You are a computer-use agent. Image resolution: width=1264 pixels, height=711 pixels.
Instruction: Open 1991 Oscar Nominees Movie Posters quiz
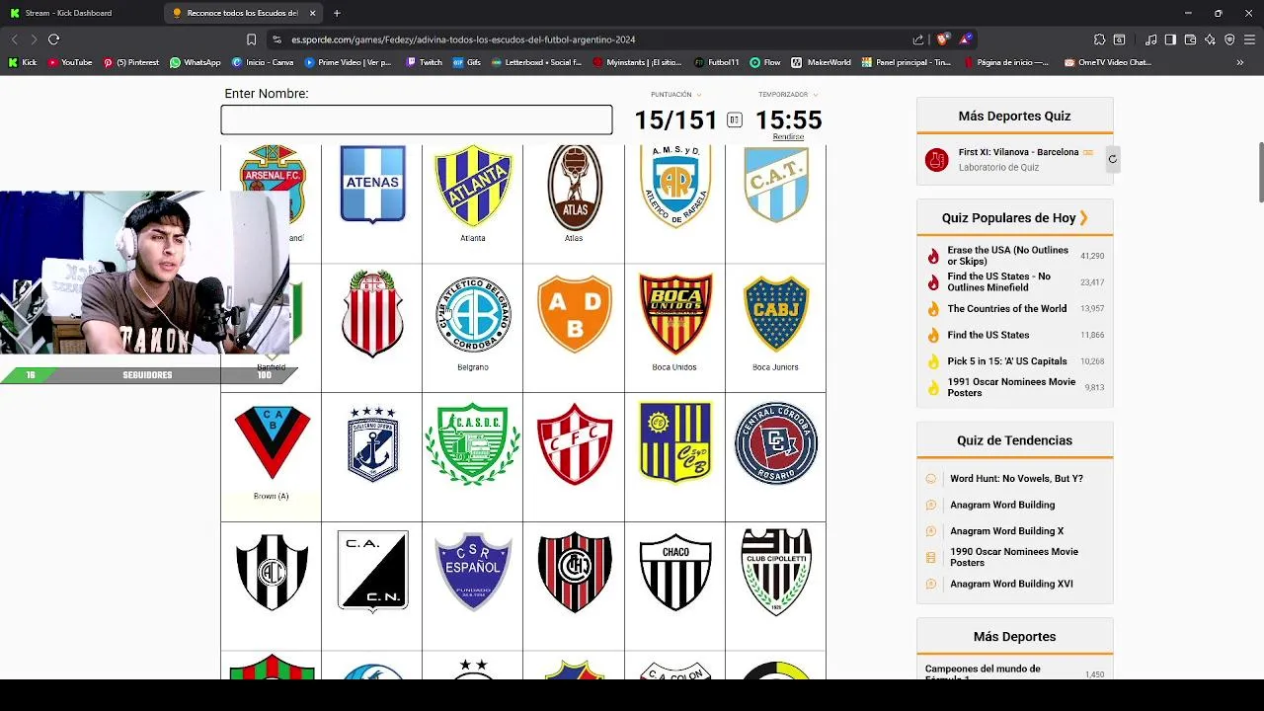click(1011, 387)
